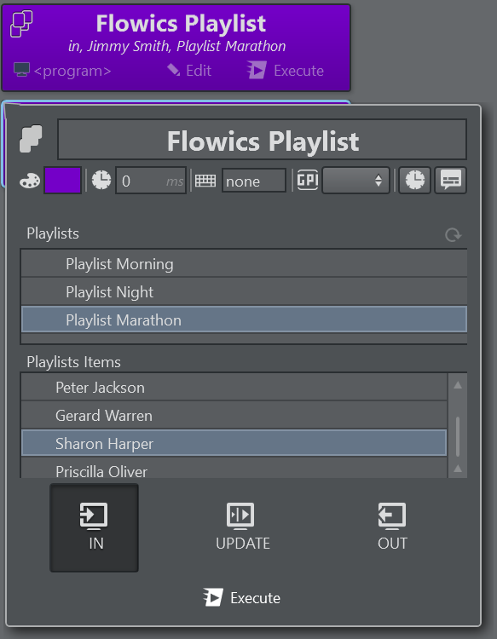Viewport: 497px width, 639px height.
Task: Select Playlist Morning
Action: pos(244,264)
